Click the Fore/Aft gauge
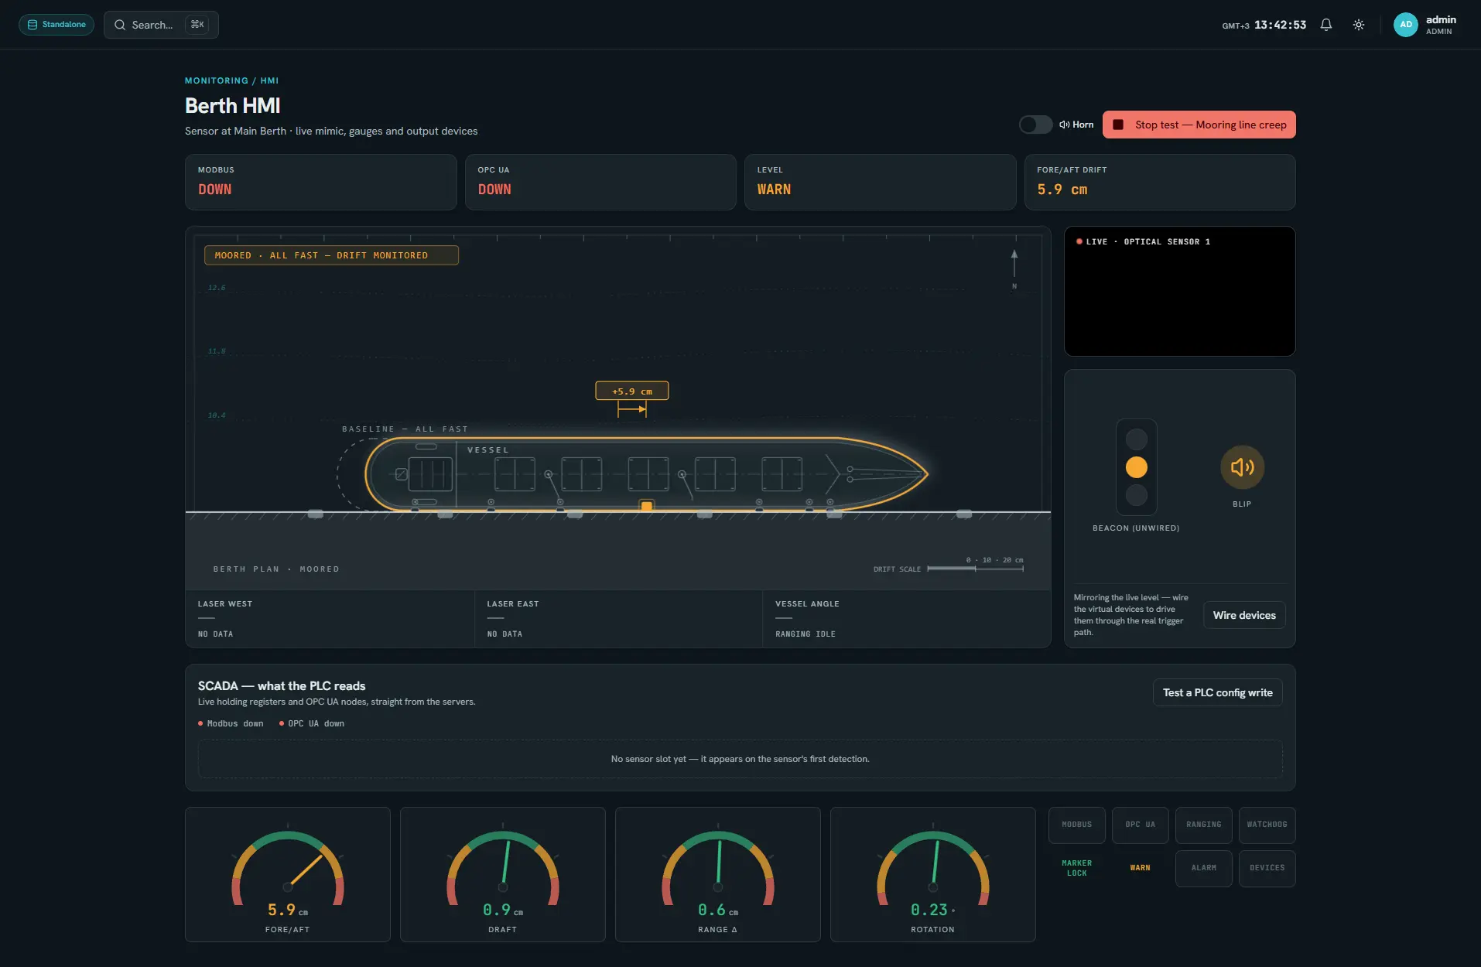This screenshot has width=1481, height=967. (288, 874)
